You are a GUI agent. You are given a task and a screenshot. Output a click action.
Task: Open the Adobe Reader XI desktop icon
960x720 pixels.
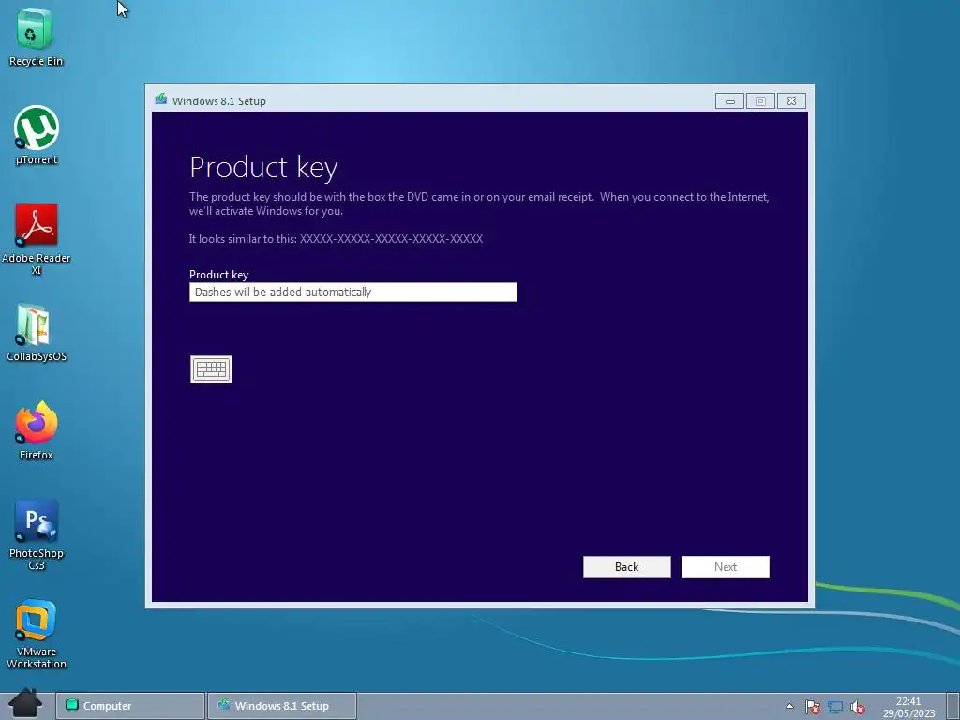[37, 239]
